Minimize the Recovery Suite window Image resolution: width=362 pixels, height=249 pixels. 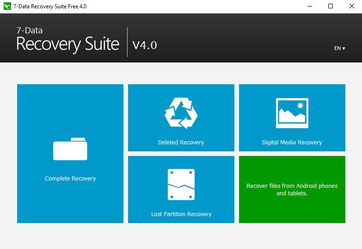[310, 6]
